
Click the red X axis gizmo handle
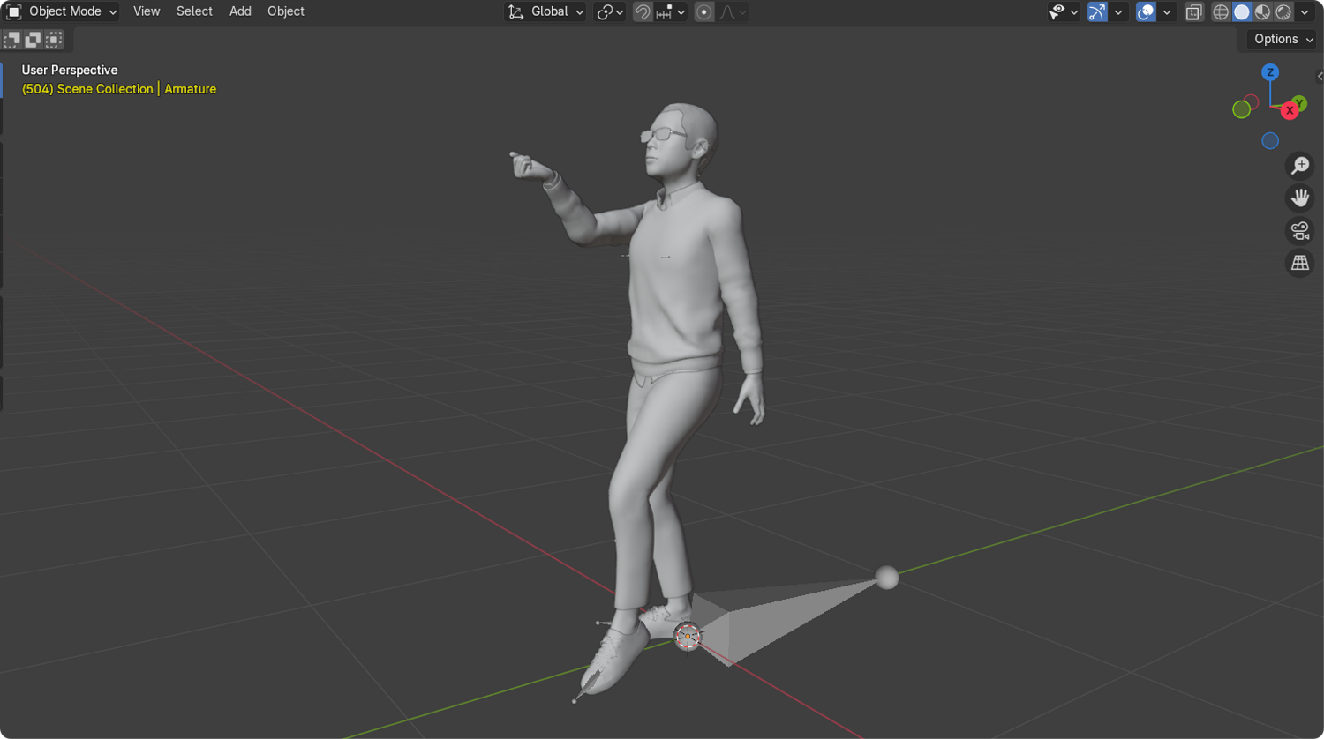click(1290, 111)
